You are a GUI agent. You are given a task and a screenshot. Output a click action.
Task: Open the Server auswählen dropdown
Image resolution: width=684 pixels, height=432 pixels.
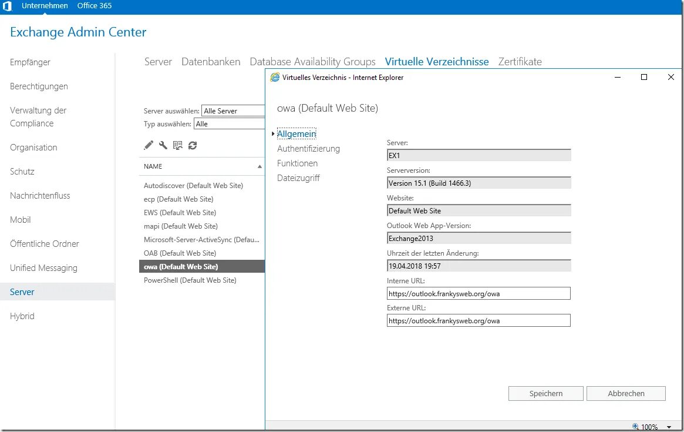pyautogui.click(x=233, y=111)
